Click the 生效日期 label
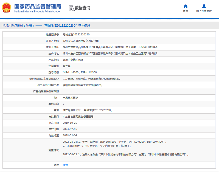The height and width of the screenshot is (172, 219). pyautogui.click(x=54, y=129)
